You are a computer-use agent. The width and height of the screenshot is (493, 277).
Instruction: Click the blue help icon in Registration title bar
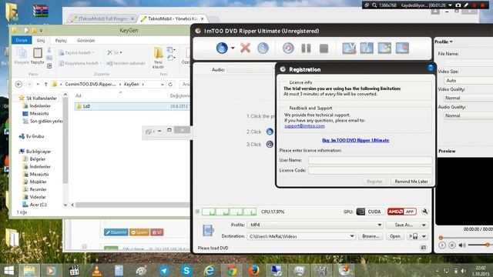pyautogui.click(x=431, y=68)
